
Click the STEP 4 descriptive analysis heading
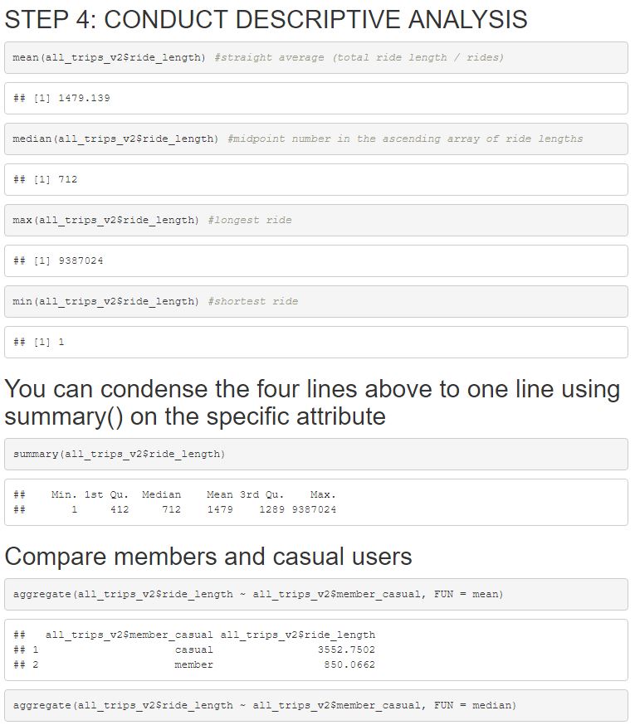[266, 19]
